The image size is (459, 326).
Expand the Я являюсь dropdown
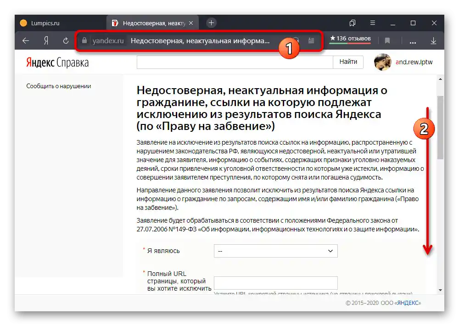tap(275, 251)
